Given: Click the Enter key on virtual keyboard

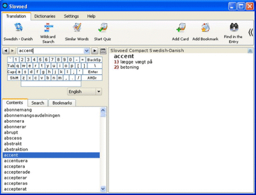Looking at the screenshot, I should click(x=93, y=72).
